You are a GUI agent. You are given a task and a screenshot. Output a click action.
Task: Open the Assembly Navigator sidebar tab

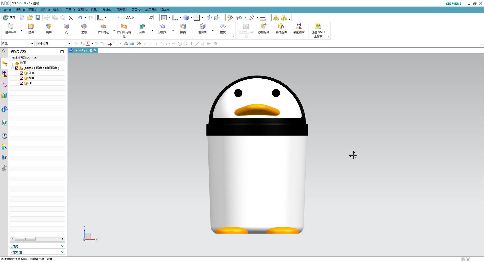point(4,63)
